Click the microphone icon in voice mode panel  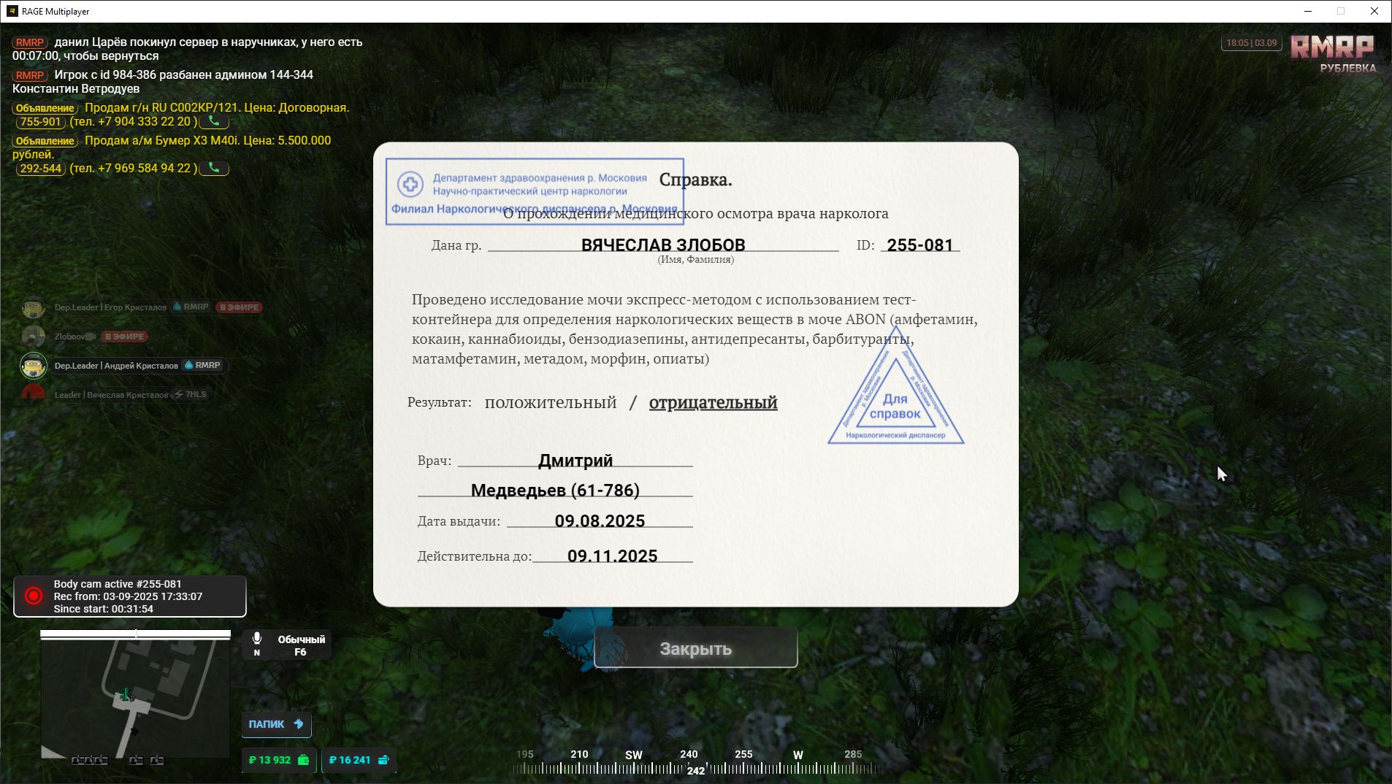(257, 639)
